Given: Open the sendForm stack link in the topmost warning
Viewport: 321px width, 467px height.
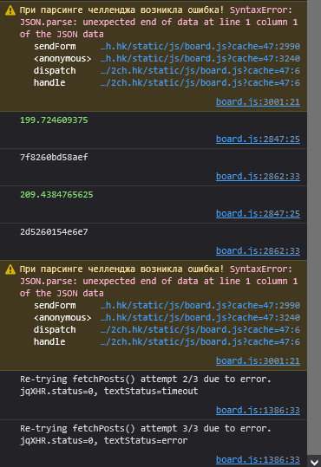Looking at the screenshot, I should pos(200,47).
